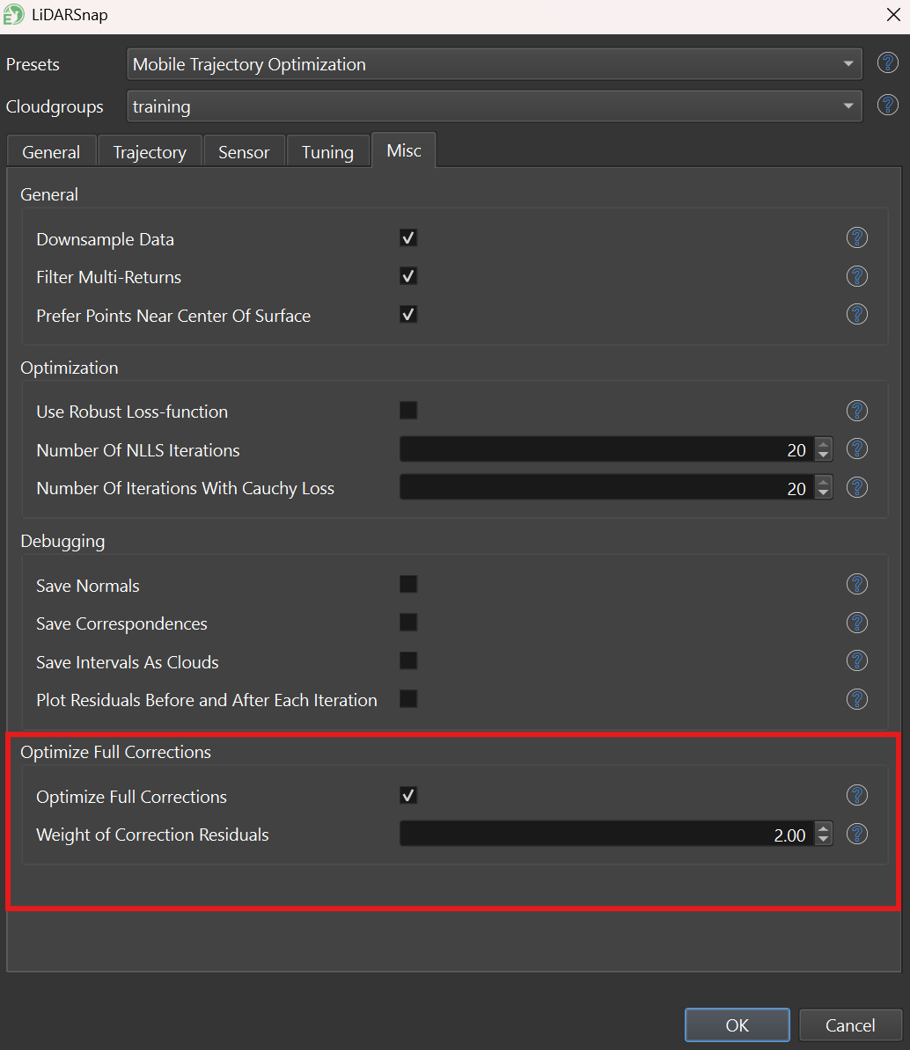Enable the Save Normals checkbox
The width and height of the screenshot is (910, 1050).
408,585
